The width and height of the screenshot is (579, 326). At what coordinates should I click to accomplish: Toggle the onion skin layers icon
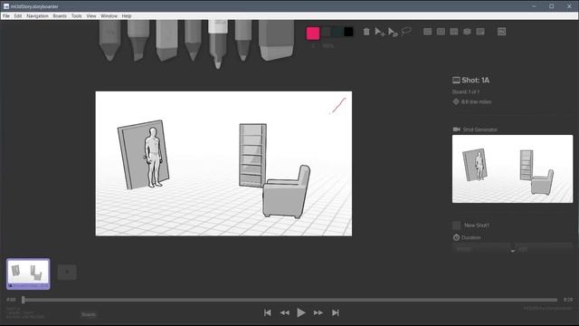pyautogui.click(x=467, y=32)
